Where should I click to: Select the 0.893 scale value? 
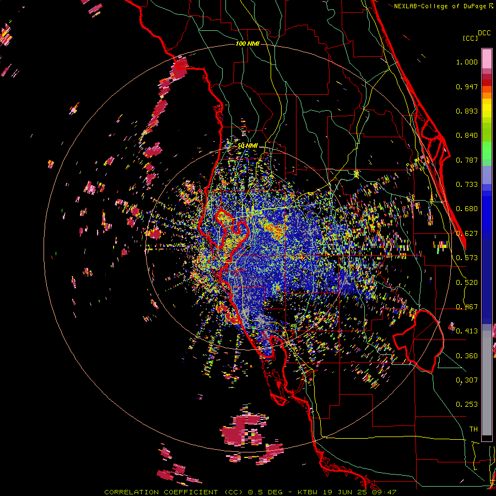[467, 111]
